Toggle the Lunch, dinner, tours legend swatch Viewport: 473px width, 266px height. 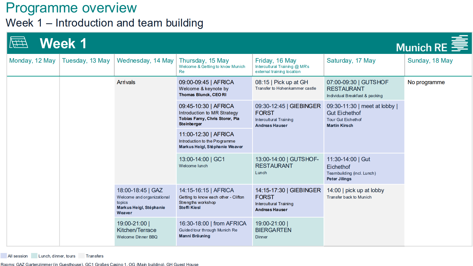(x=34, y=256)
